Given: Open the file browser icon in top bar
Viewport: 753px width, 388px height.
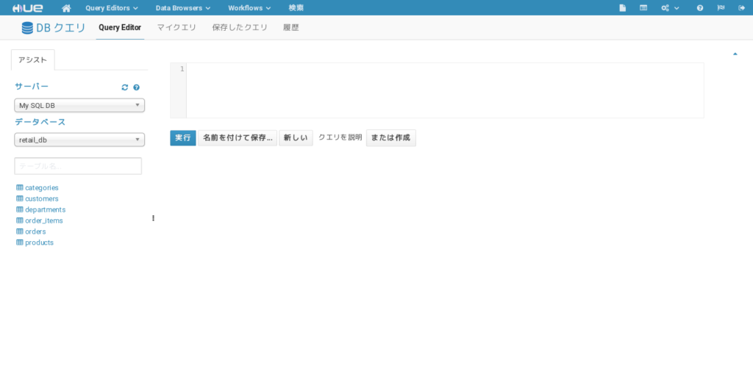Looking at the screenshot, I should [643, 8].
